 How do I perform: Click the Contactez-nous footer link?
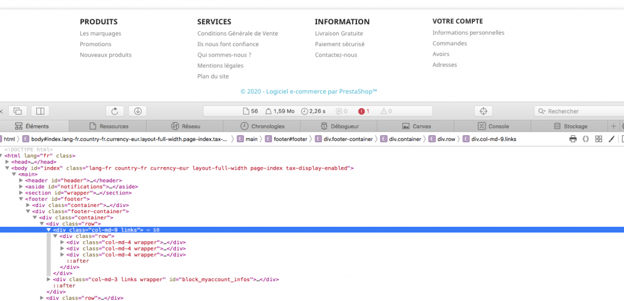point(336,55)
